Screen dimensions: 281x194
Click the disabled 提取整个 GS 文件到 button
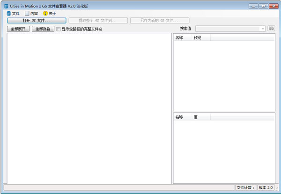[98, 21]
